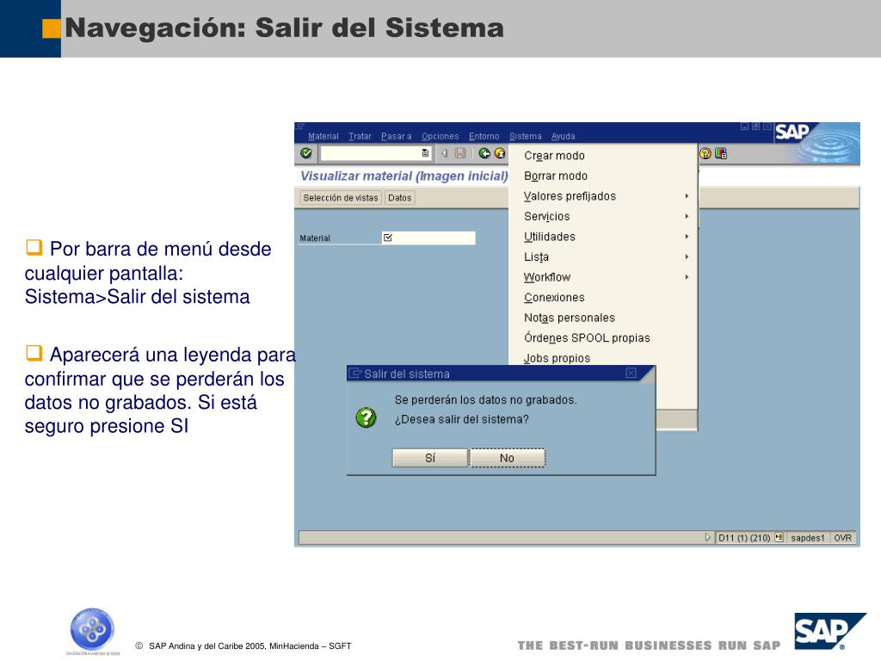This screenshot has width=881, height=661.
Task: Click the status bar expand triangle
Action: pyautogui.click(x=707, y=537)
